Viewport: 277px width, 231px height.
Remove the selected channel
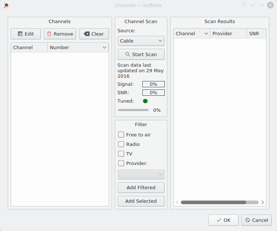point(60,34)
